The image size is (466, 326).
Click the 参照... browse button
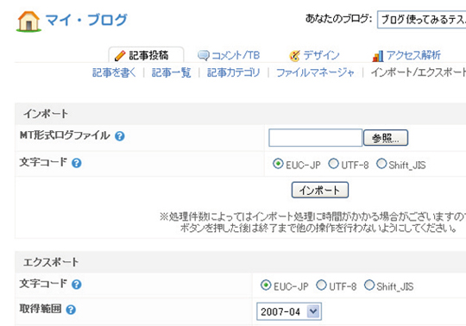point(386,138)
